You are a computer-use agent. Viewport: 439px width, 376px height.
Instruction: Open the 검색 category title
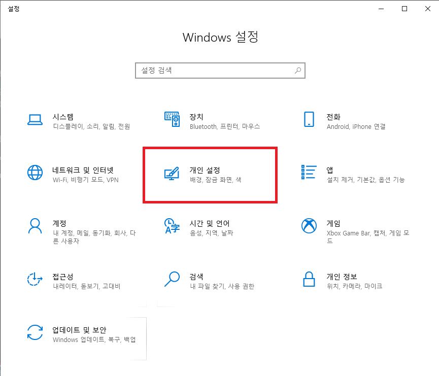tap(196, 277)
